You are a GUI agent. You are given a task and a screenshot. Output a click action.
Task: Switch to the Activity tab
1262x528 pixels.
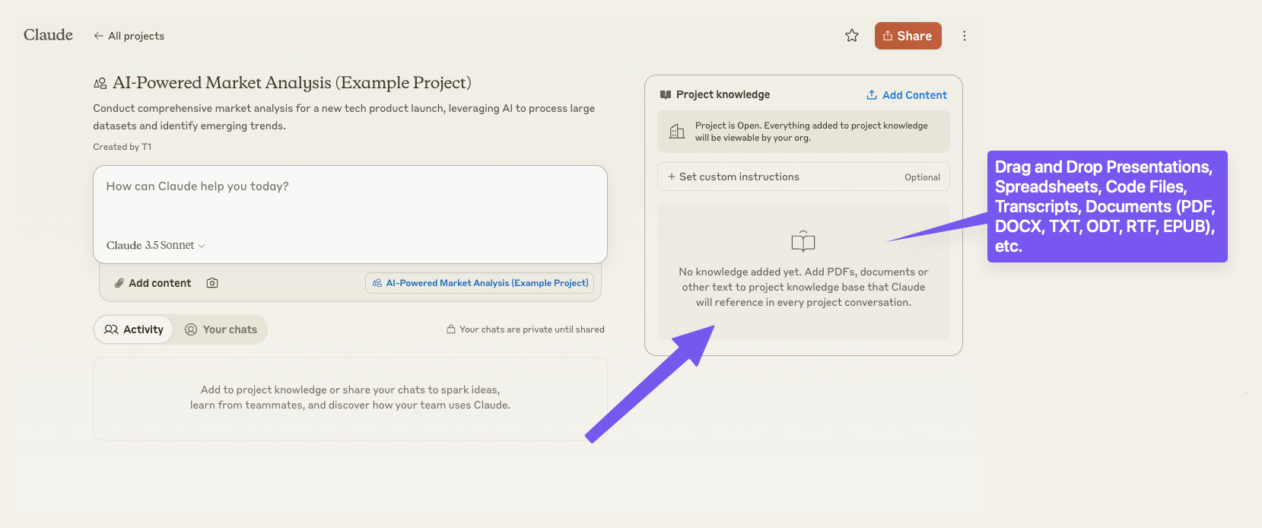pyautogui.click(x=134, y=329)
